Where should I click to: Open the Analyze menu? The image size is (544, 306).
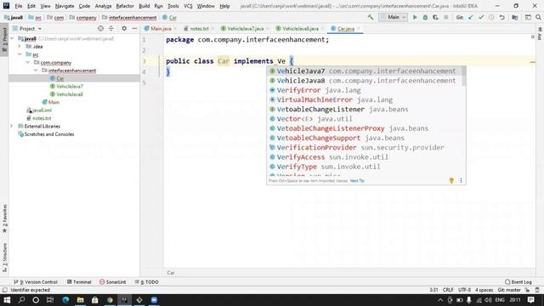[x=103, y=6]
